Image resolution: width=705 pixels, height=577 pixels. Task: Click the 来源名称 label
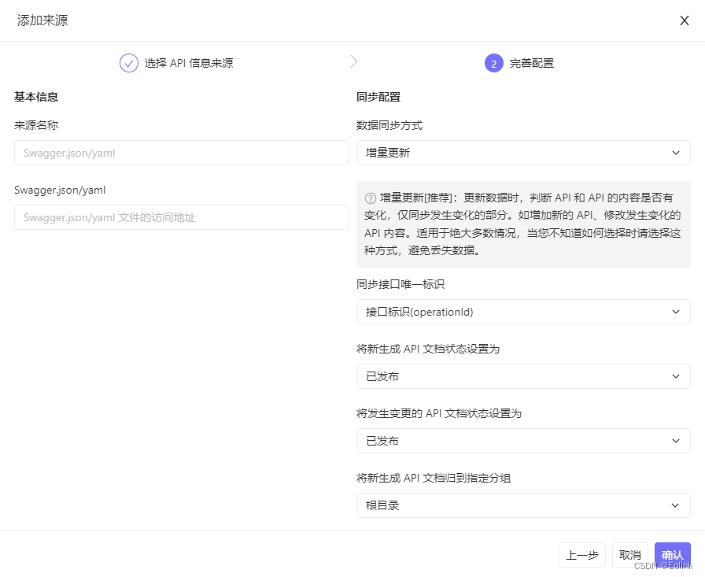pos(36,125)
